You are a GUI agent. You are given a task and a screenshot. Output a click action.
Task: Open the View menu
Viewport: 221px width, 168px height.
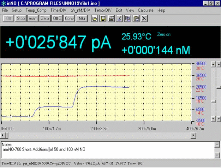[130, 10]
